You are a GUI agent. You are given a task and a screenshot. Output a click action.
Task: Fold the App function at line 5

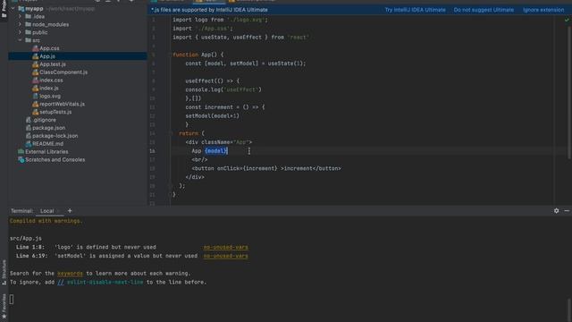pyautogui.click(x=171, y=55)
